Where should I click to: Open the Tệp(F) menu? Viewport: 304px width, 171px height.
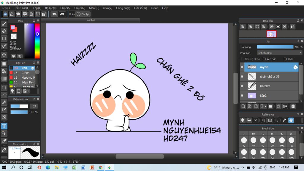pyautogui.click(x=6, y=8)
